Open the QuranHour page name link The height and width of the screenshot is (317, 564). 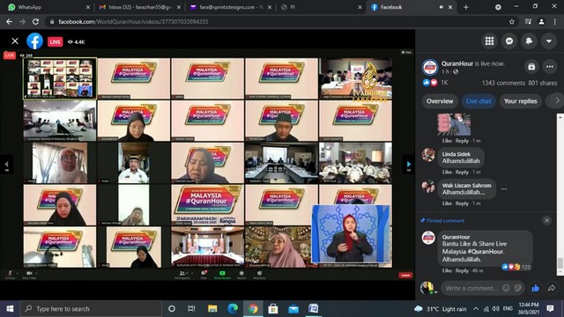click(457, 63)
